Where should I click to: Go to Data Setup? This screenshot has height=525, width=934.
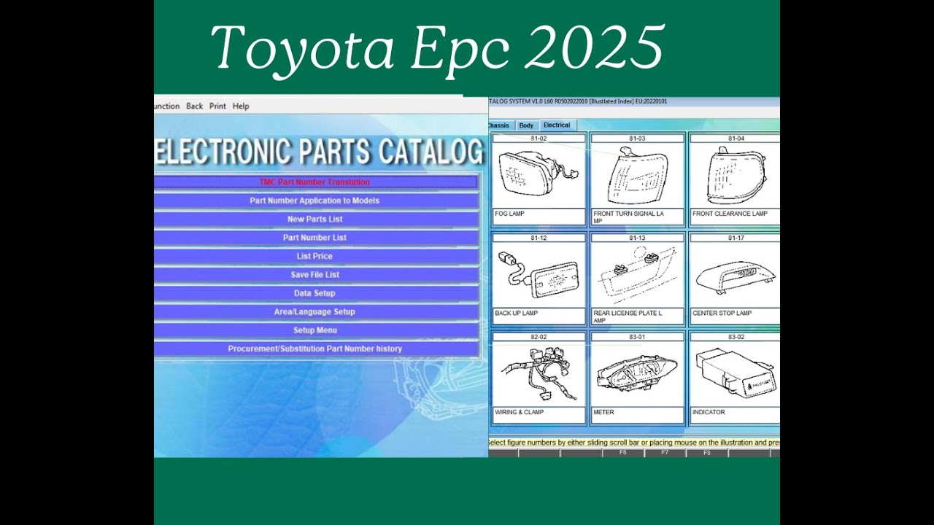pos(315,293)
